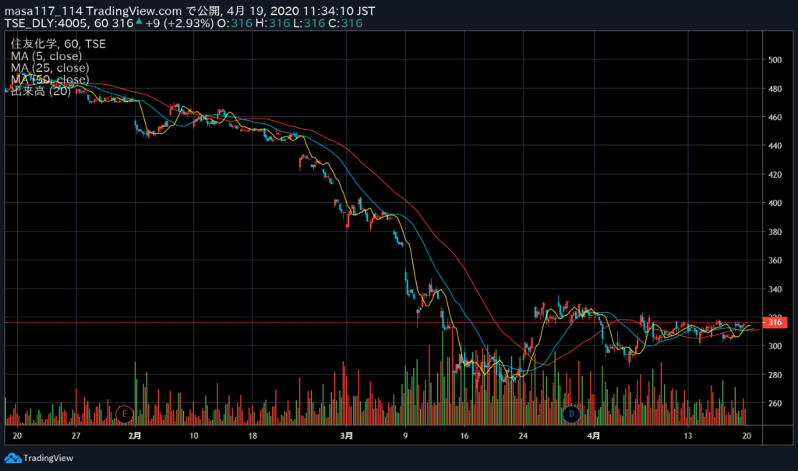Click the 3月 month label on time axis
The height and width of the screenshot is (471, 798).
click(x=347, y=436)
